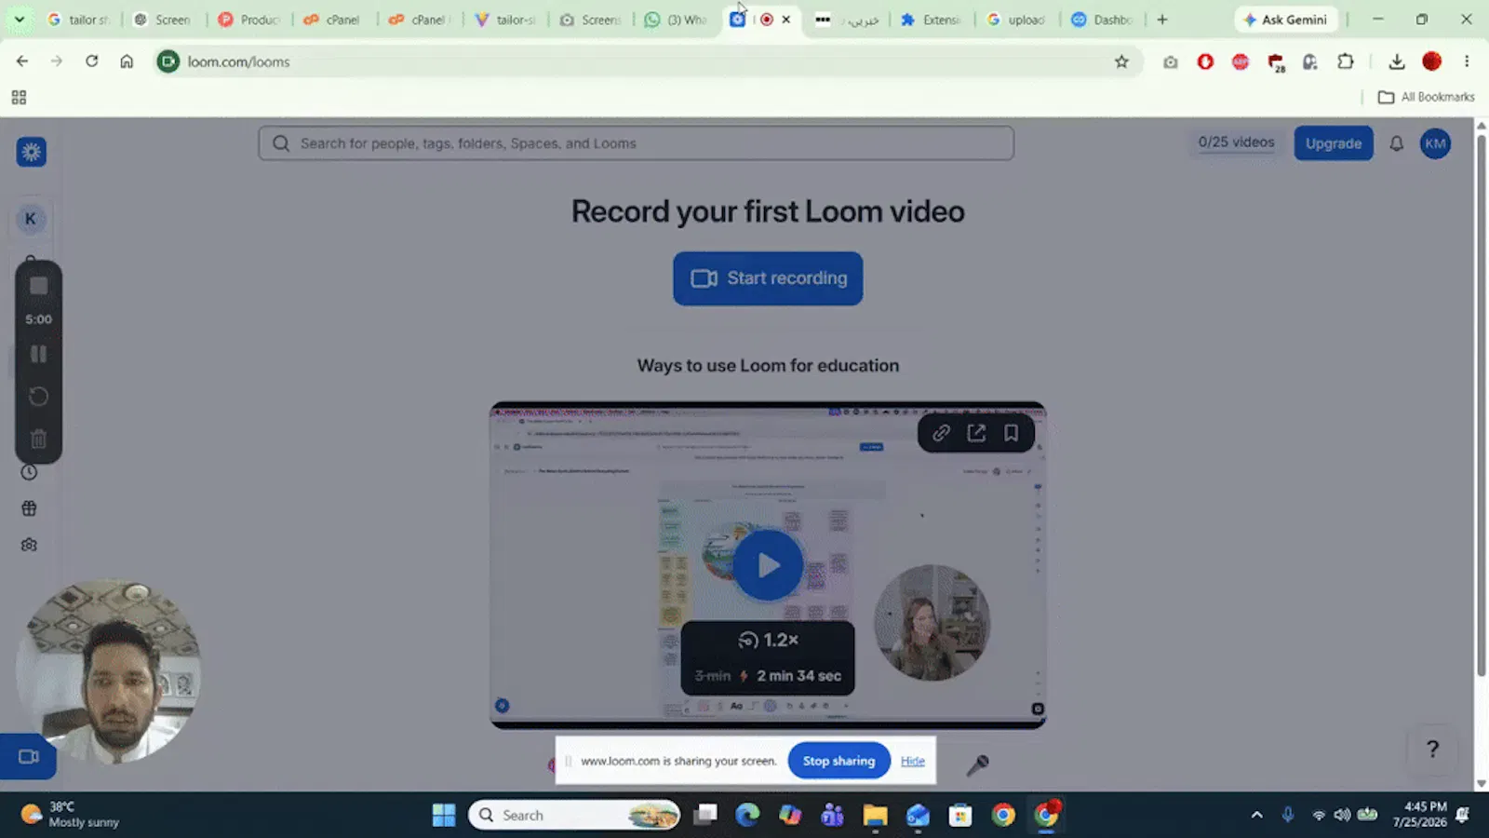Viewport: 1489px width, 838px height.
Task: Open the browser Downloads icon
Action: click(1396, 61)
